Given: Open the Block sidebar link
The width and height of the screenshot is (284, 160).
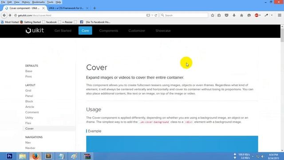Looking at the screenshot, I should pyautogui.click(x=29, y=101).
